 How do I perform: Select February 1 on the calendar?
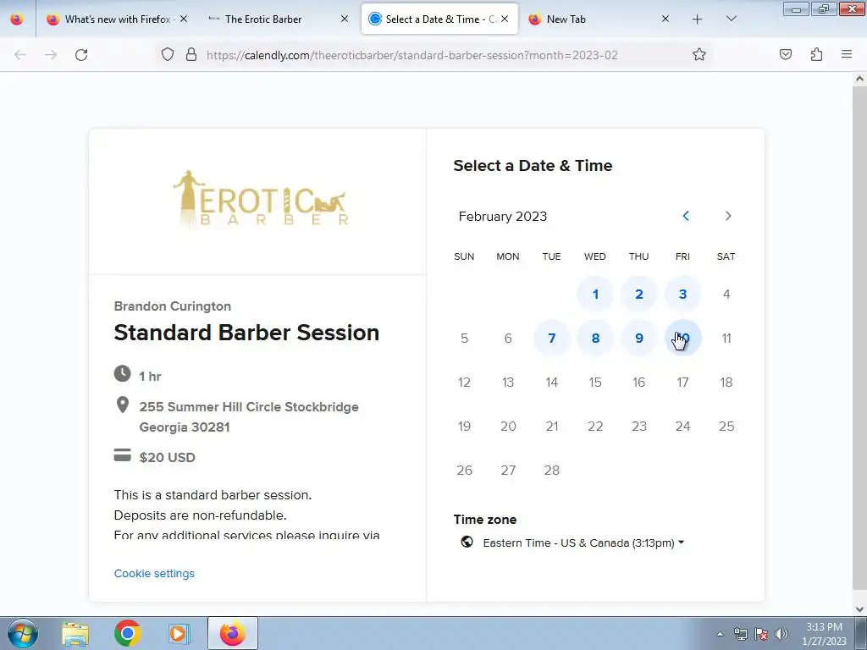[595, 294]
